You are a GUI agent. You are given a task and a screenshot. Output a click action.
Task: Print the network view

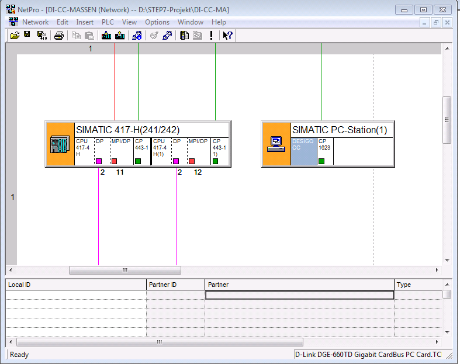59,36
